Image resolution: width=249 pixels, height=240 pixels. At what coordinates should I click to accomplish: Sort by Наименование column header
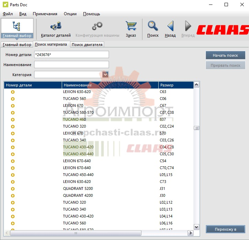(110, 85)
